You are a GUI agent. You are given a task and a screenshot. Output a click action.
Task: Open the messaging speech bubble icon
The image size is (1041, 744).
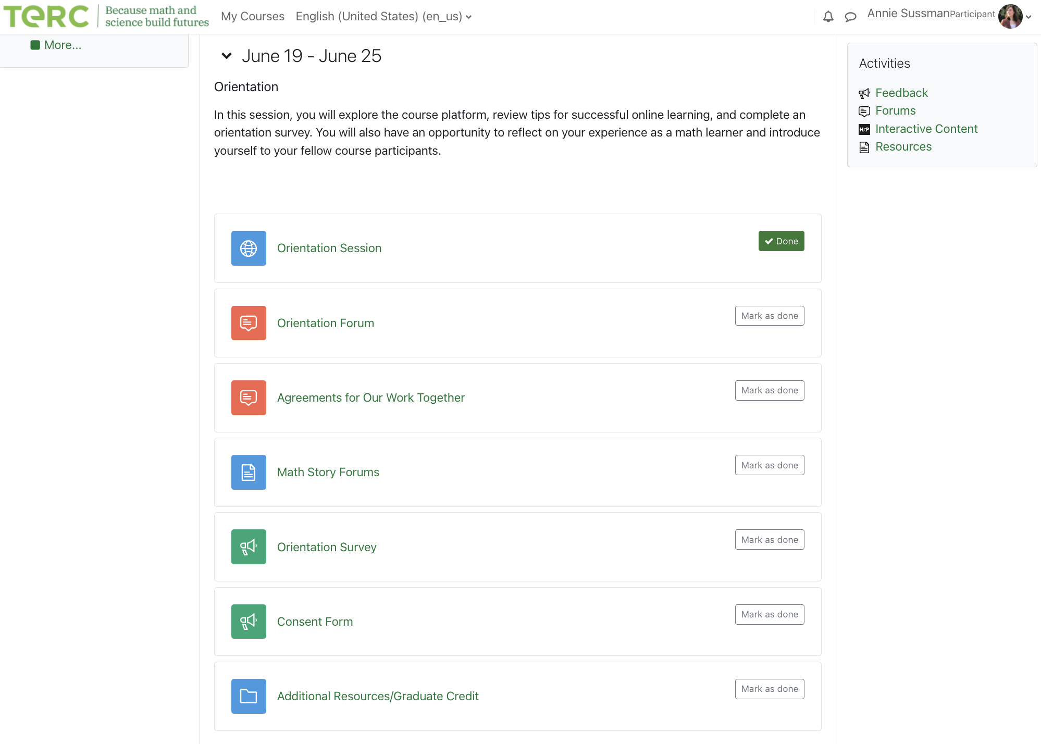(850, 17)
